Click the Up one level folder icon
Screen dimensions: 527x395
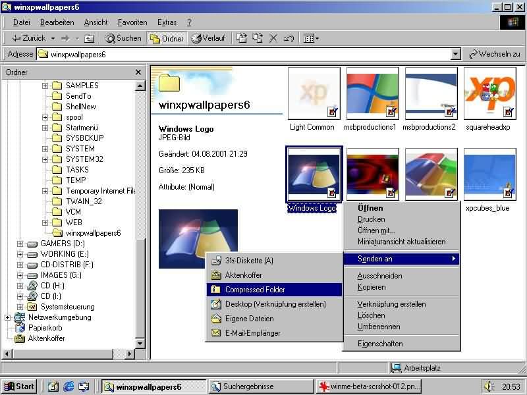(90, 38)
